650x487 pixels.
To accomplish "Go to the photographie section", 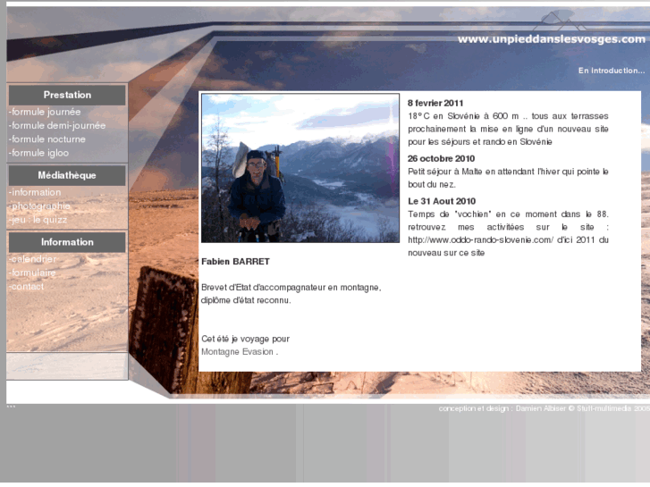I will coord(40,206).
